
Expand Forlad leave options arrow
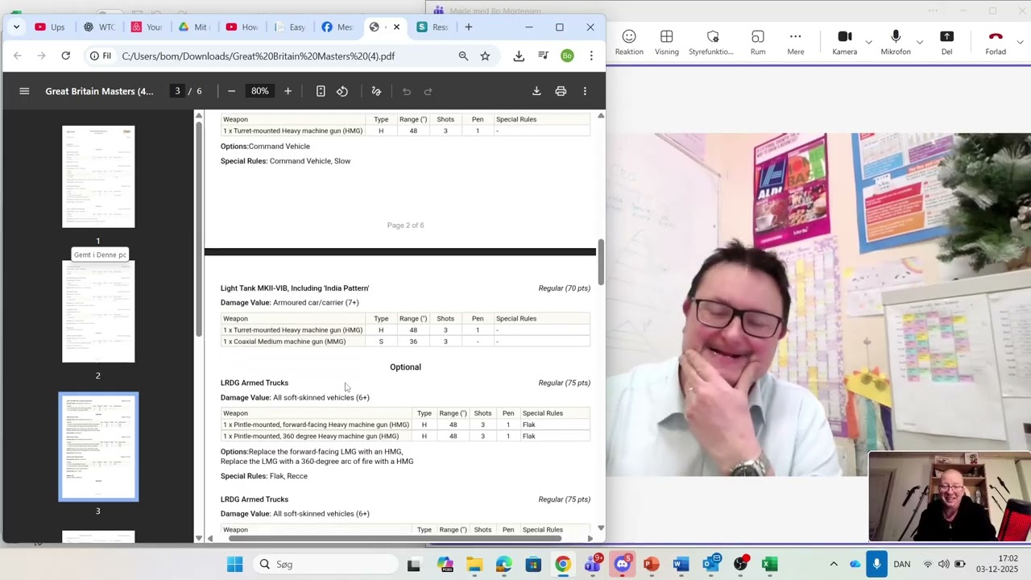coord(1020,42)
